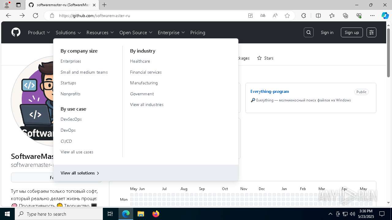This screenshot has height=220, width=392.
Task: Select Financial services industry
Action: point(146,72)
